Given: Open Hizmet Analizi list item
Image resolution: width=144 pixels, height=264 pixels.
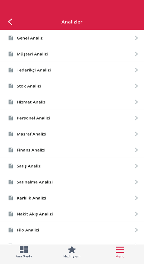Looking at the screenshot, I should coord(72,102).
